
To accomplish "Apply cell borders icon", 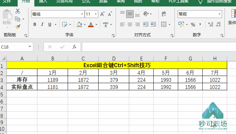I will (65, 24).
